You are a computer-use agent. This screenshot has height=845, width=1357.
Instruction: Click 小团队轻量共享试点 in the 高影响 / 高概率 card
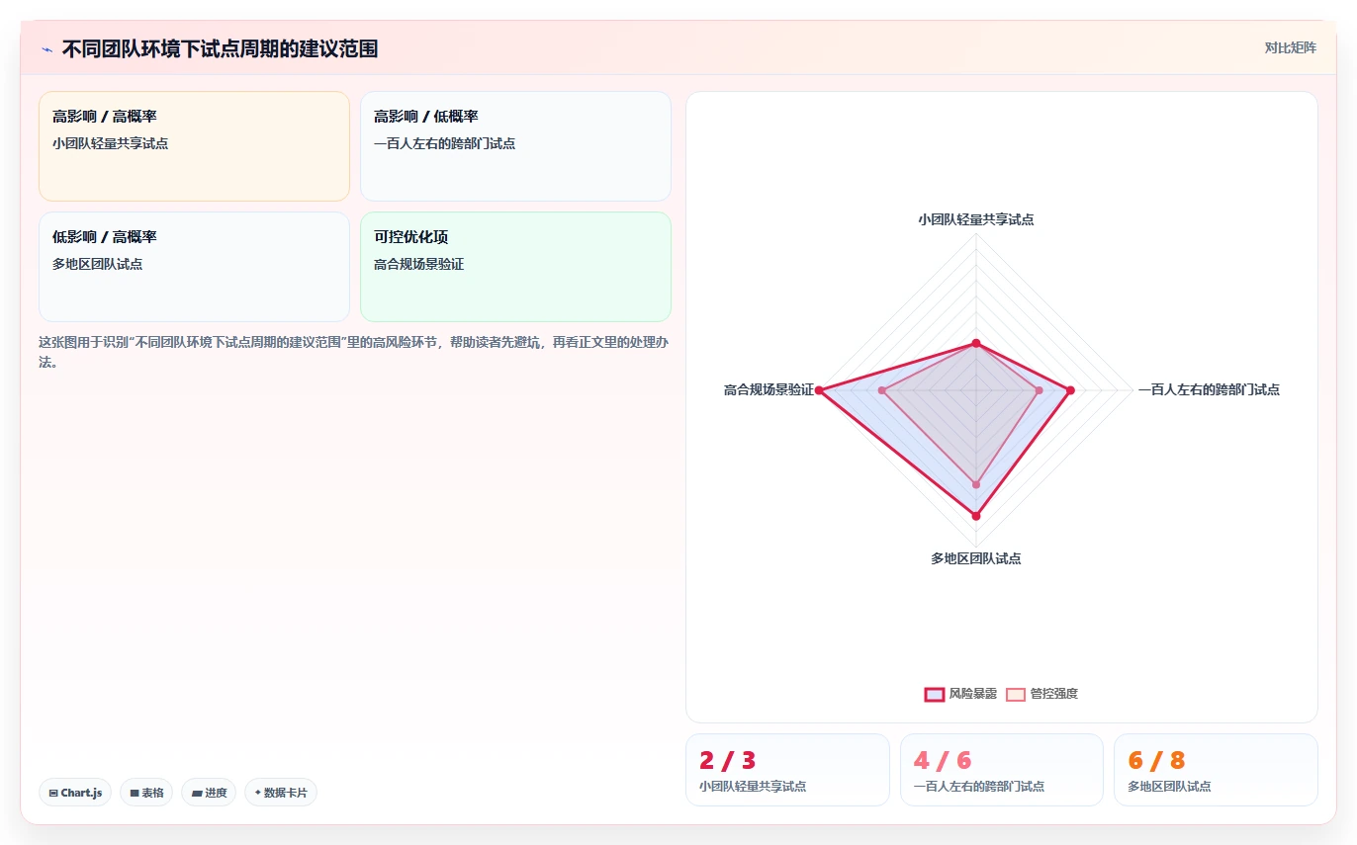point(111,143)
